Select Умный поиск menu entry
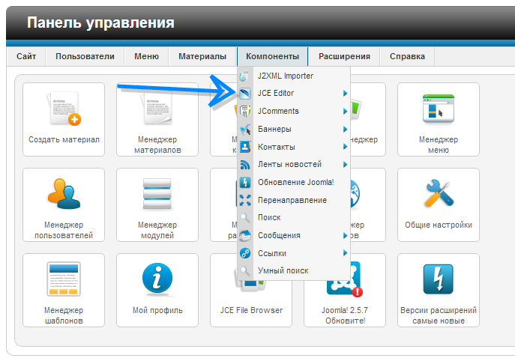 click(283, 271)
